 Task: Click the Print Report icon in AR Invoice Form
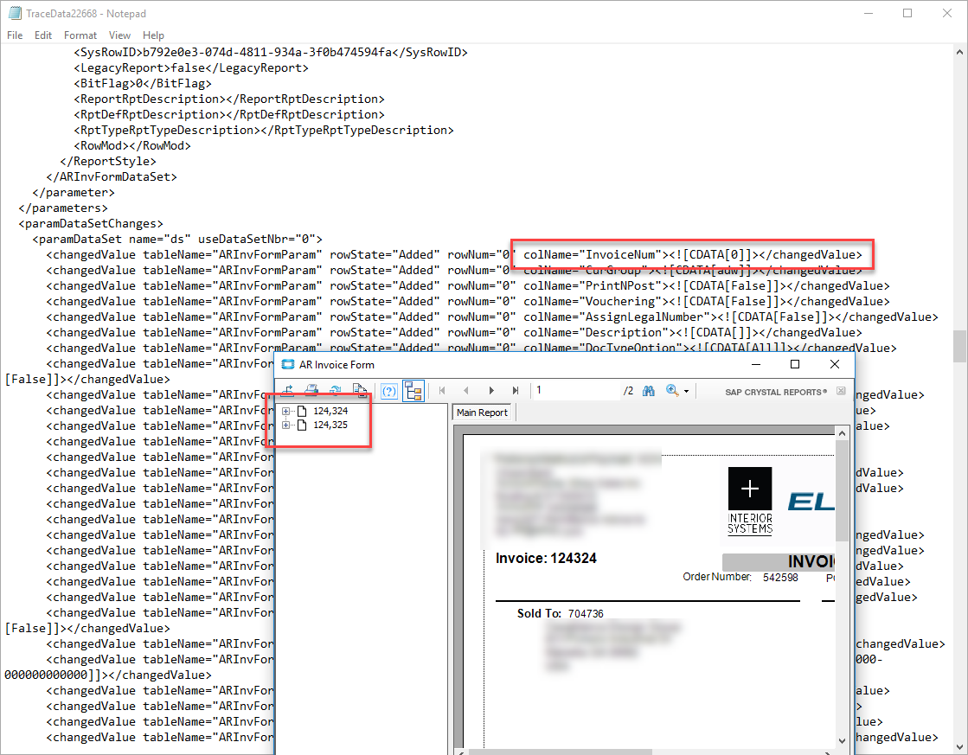point(311,391)
